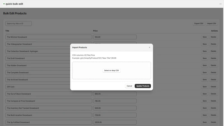Edit price field showing 2629.95

(x=115, y=122)
